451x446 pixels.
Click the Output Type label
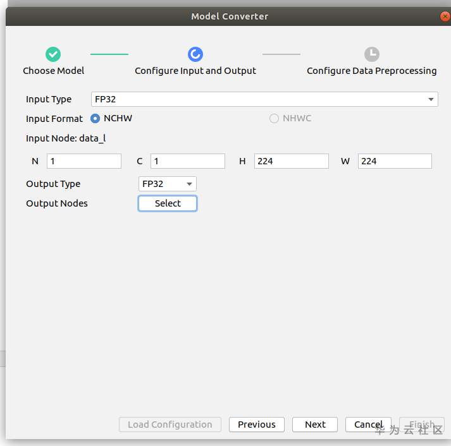pos(53,184)
